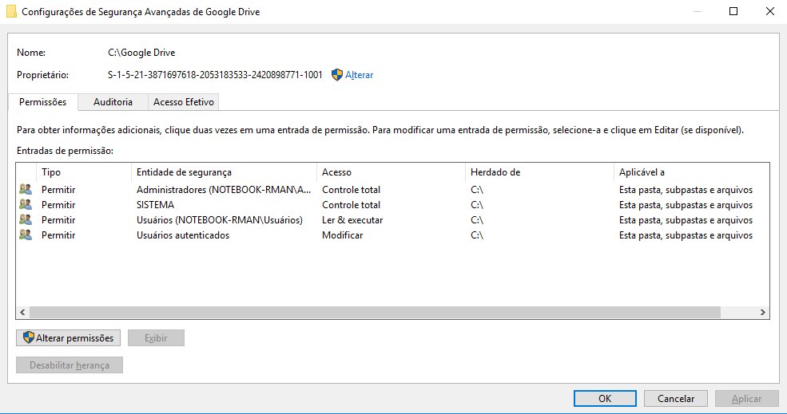The height and width of the screenshot is (414, 787).
Task: Select the Permissões tab
Action: [42, 102]
